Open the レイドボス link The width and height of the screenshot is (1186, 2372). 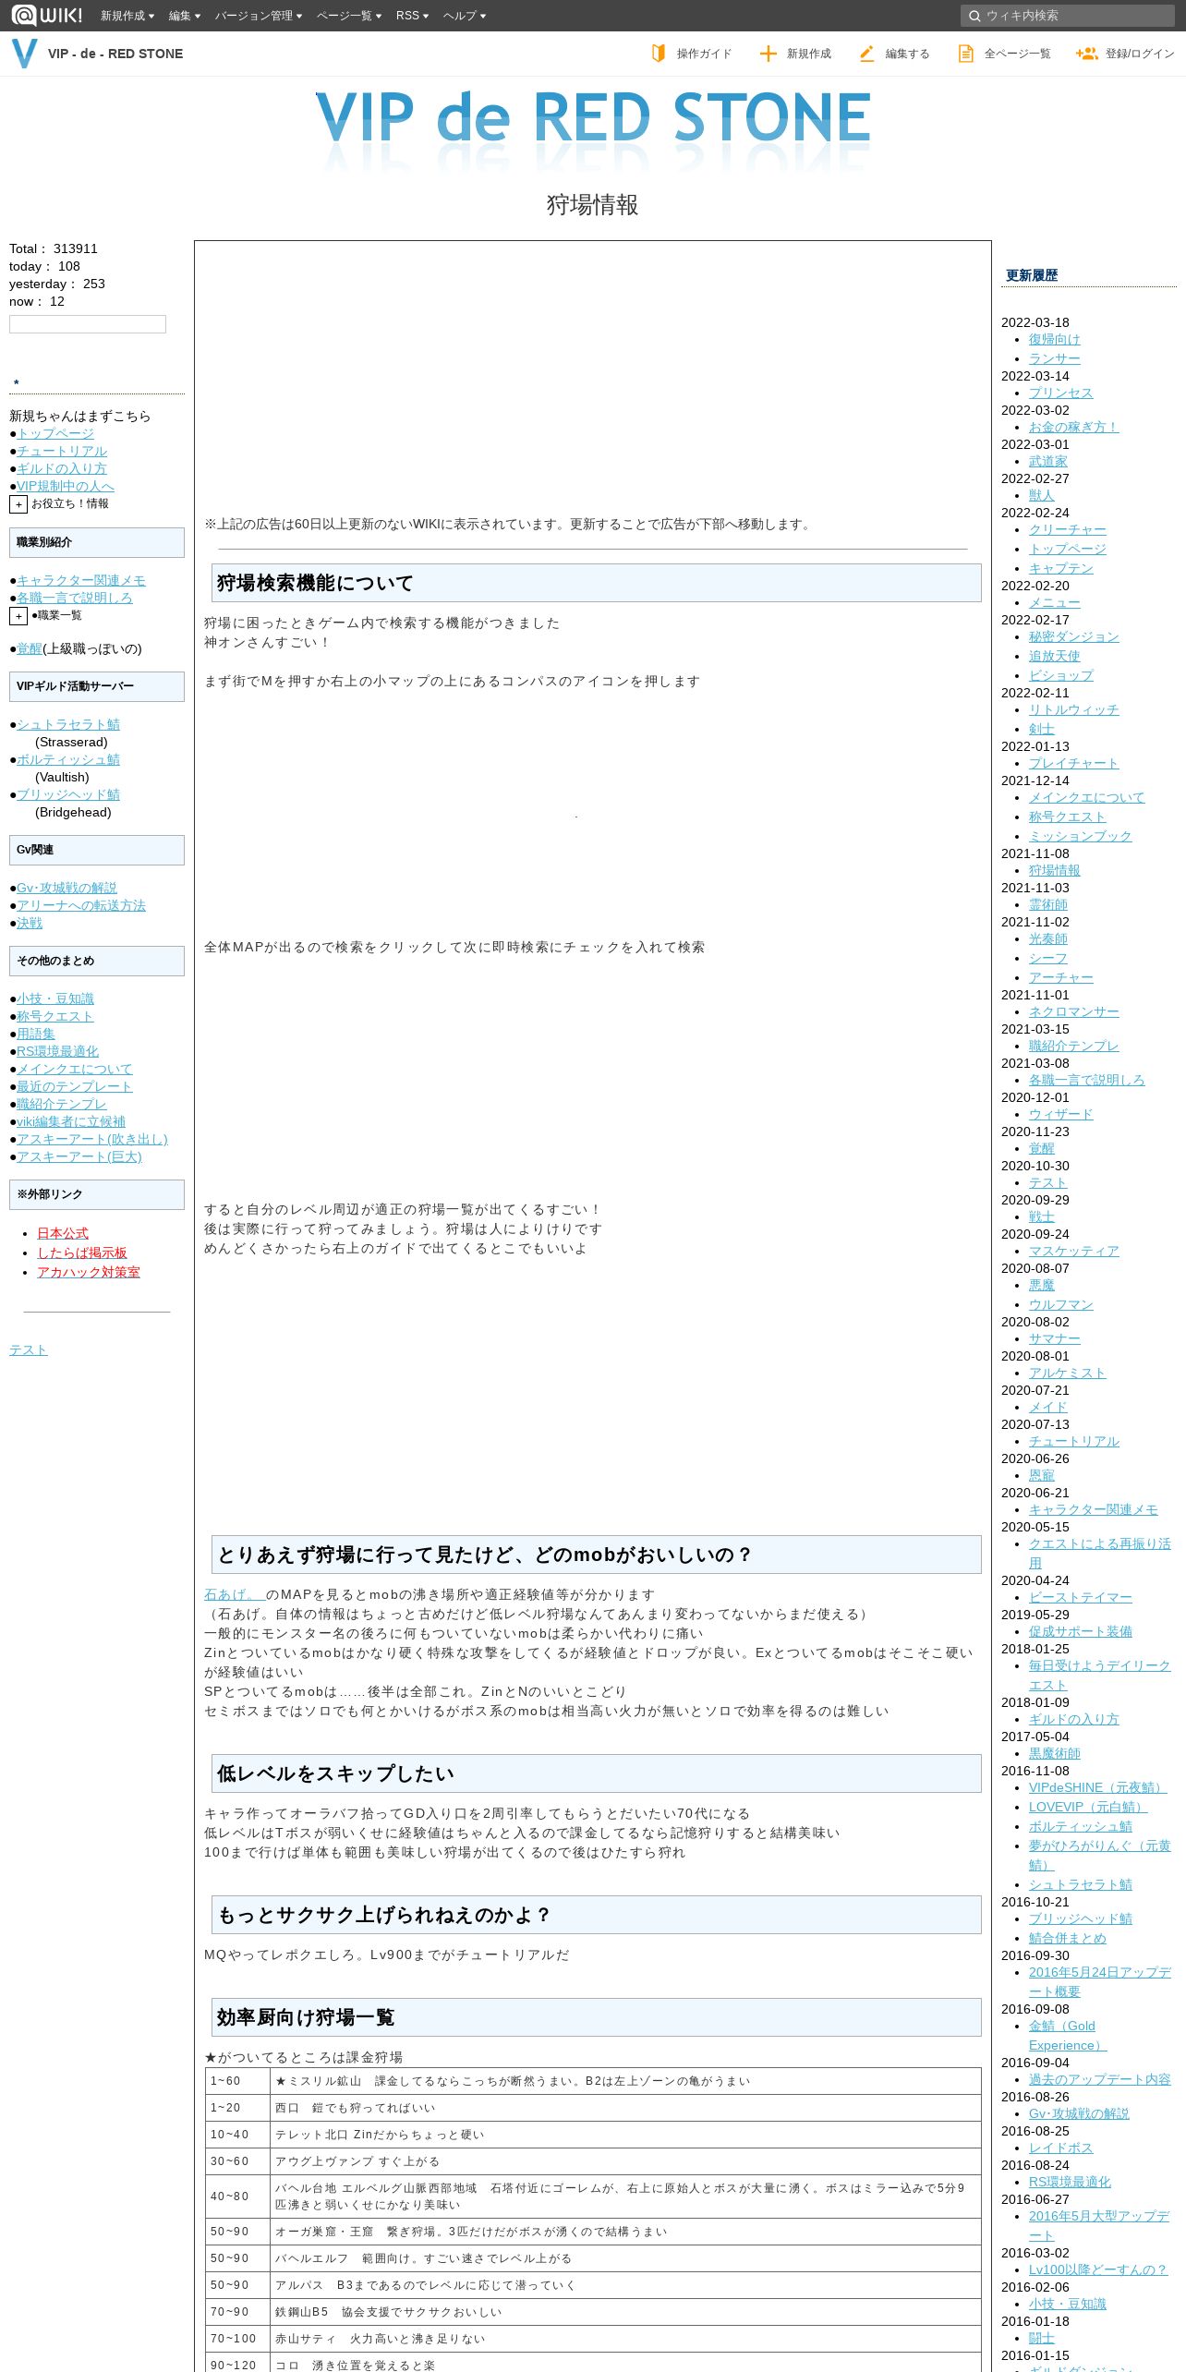point(1061,2148)
